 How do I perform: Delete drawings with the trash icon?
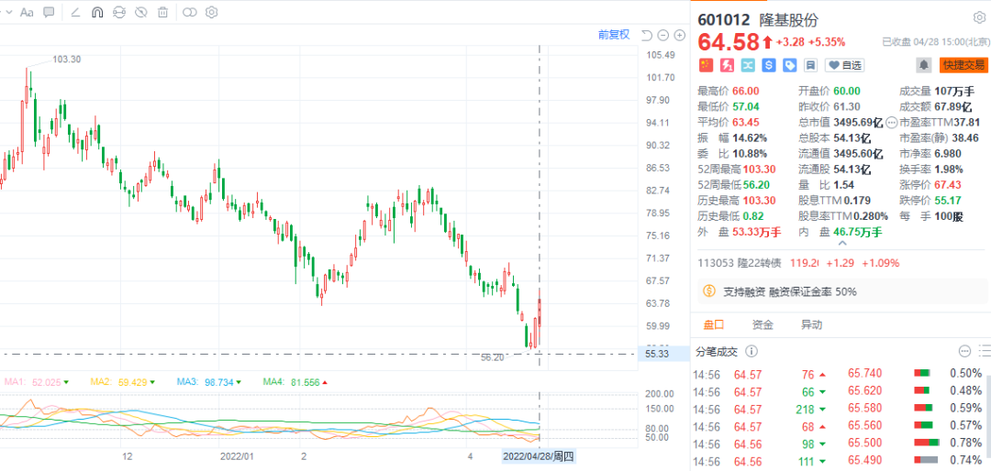pos(162,12)
